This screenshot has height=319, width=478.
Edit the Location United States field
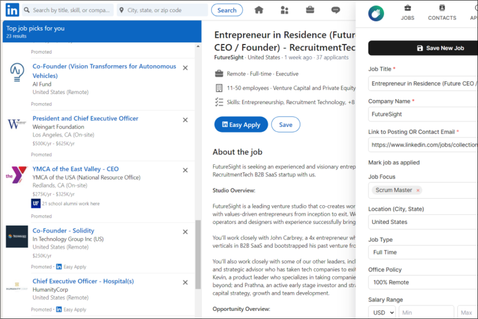click(423, 222)
